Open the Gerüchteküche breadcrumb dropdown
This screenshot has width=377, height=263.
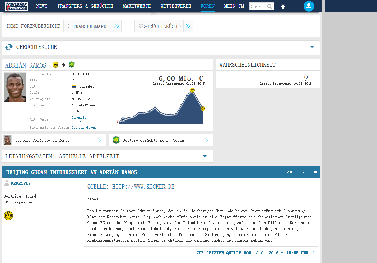(159, 26)
